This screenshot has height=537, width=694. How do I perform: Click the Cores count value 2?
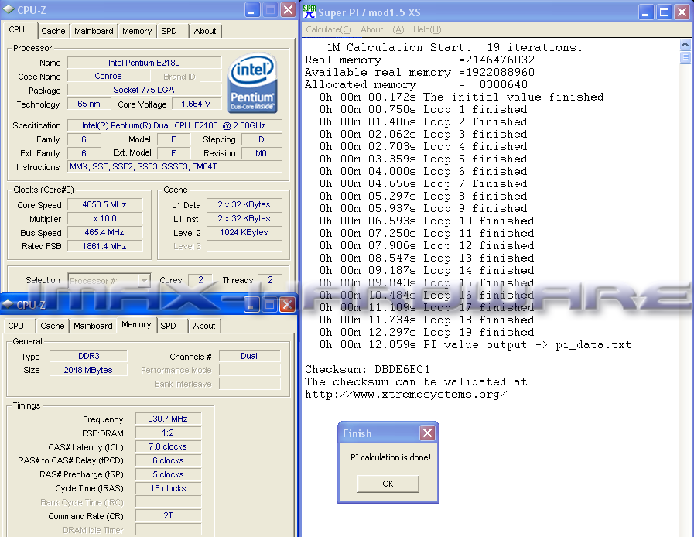pyautogui.click(x=200, y=280)
